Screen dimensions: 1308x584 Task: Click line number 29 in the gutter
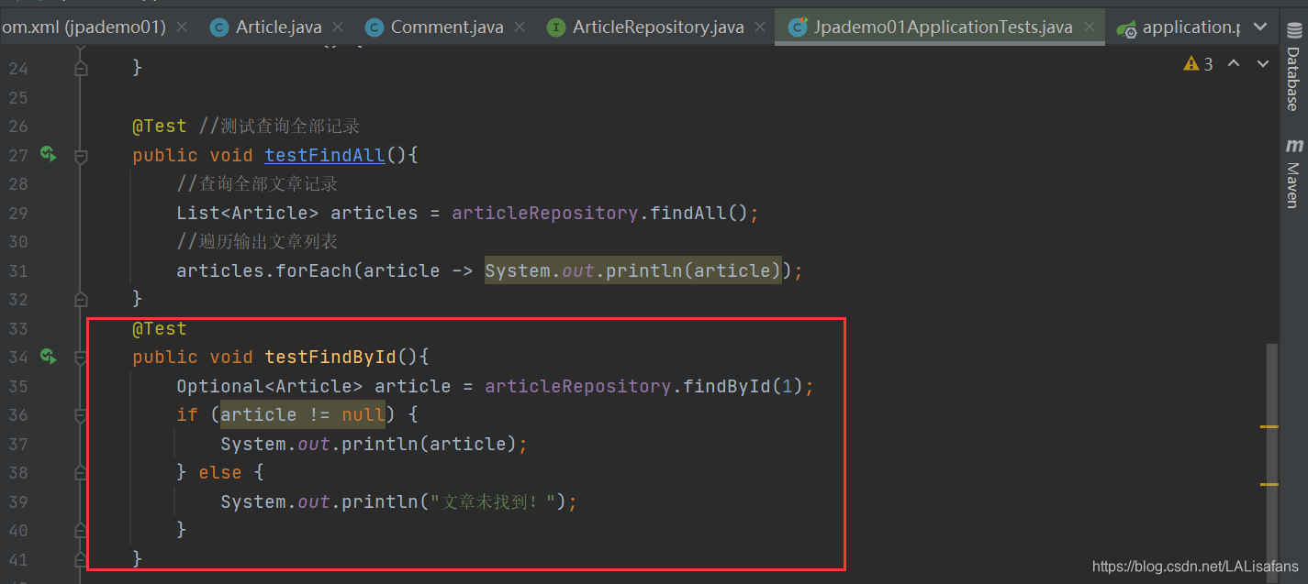(18, 213)
